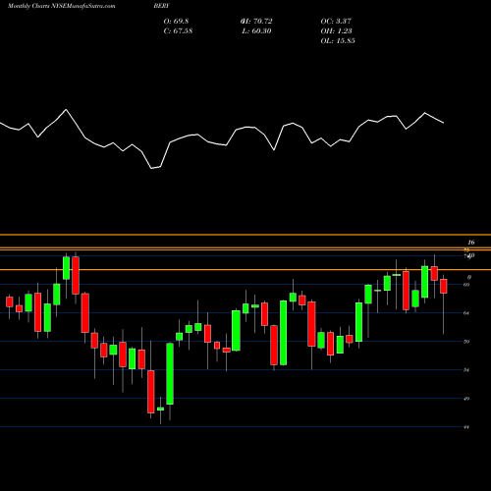Click the NYSEMunafaSutra.com watermark text
The image size is (491, 491).
83,6
